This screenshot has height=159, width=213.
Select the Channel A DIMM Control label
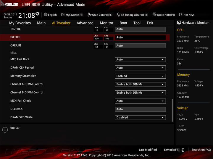coord(27,84)
